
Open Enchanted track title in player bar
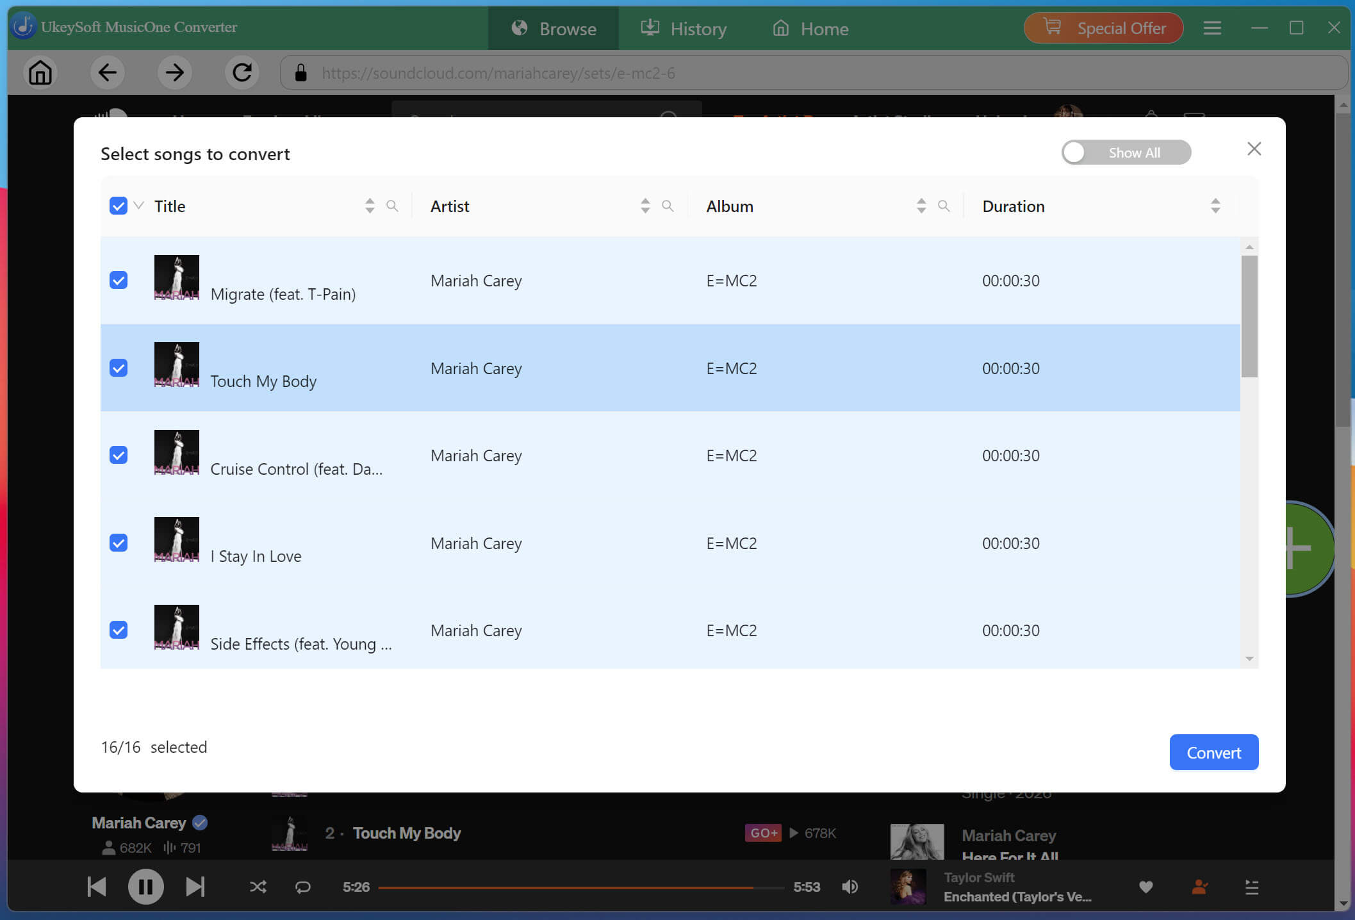click(1017, 897)
